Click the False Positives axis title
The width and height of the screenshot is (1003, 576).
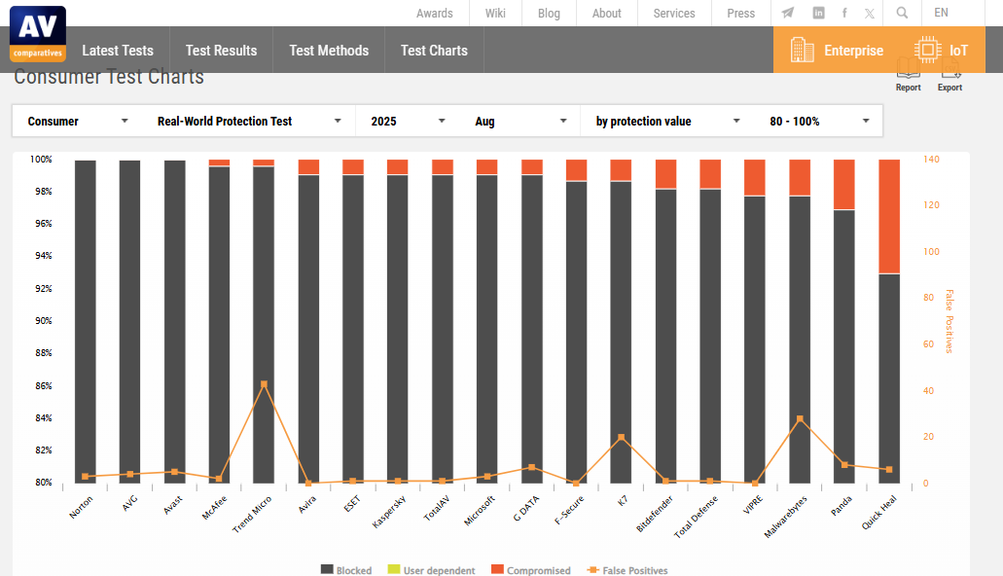pyautogui.click(x=949, y=321)
